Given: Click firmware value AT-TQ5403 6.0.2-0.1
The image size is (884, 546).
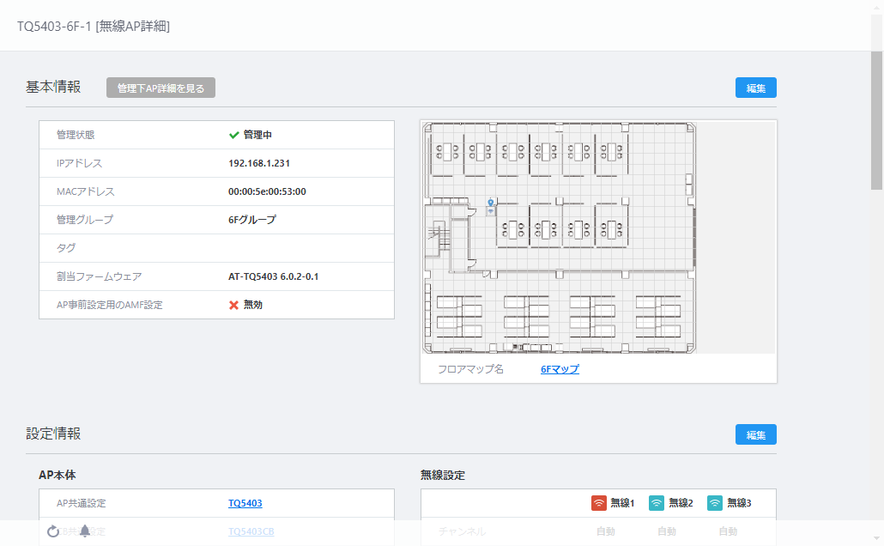Looking at the screenshot, I should coord(274,277).
